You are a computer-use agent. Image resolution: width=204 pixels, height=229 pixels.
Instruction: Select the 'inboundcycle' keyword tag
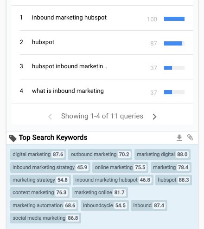pyautogui.click(x=105, y=205)
